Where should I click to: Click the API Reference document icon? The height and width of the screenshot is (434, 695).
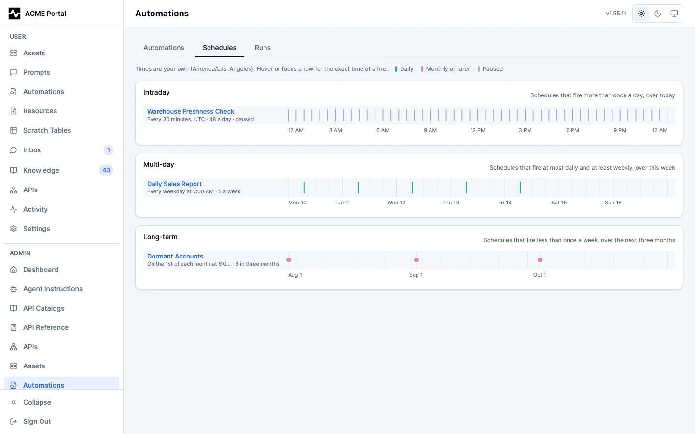pos(14,327)
